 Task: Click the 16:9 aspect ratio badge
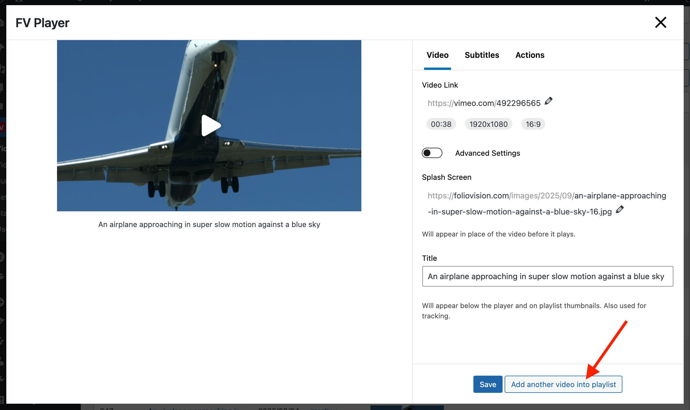click(533, 124)
